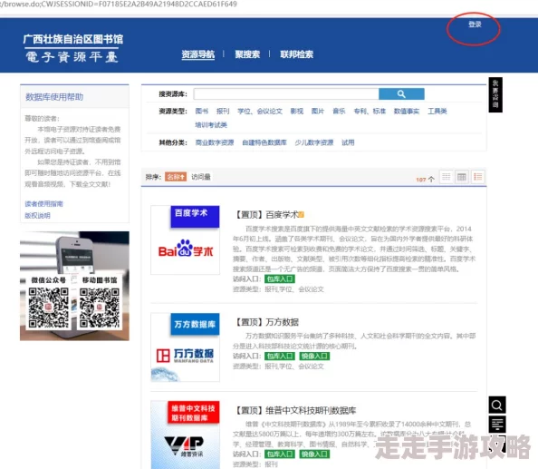This screenshot has width=538, height=469.
Task: Click the 数据库使用帮助 panel heading
Action: coord(54,97)
